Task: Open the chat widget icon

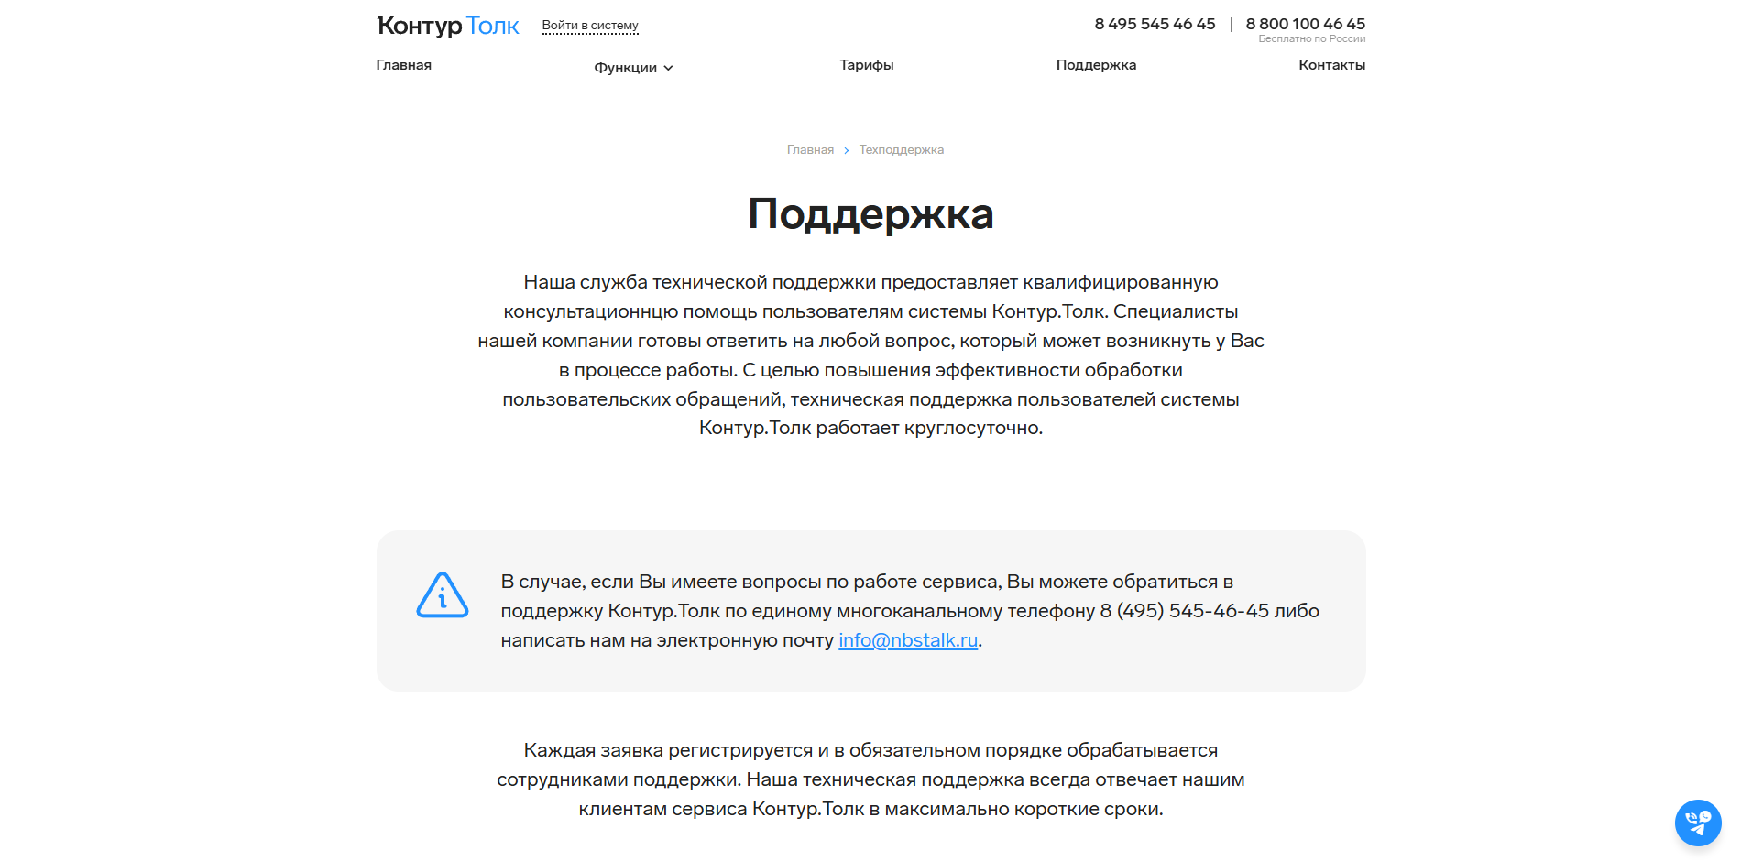Action: pyautogui.click(x=1698, y=823)
